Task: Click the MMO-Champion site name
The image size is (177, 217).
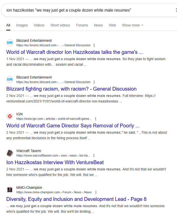Action: 29,188
